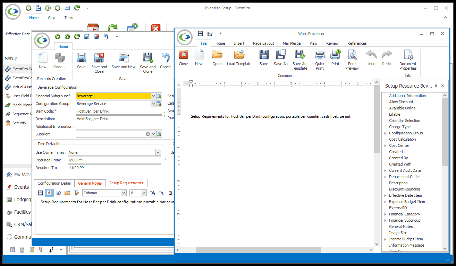This screenshot has height=266, width=456.
Task: Click the open-folder icon in Setup Requirements editor toolbar
Action: 67,193
